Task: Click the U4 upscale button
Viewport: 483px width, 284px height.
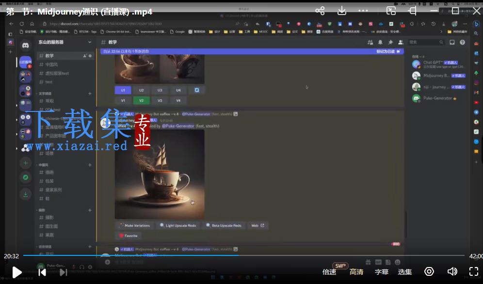Action: (x=178, y=90)
